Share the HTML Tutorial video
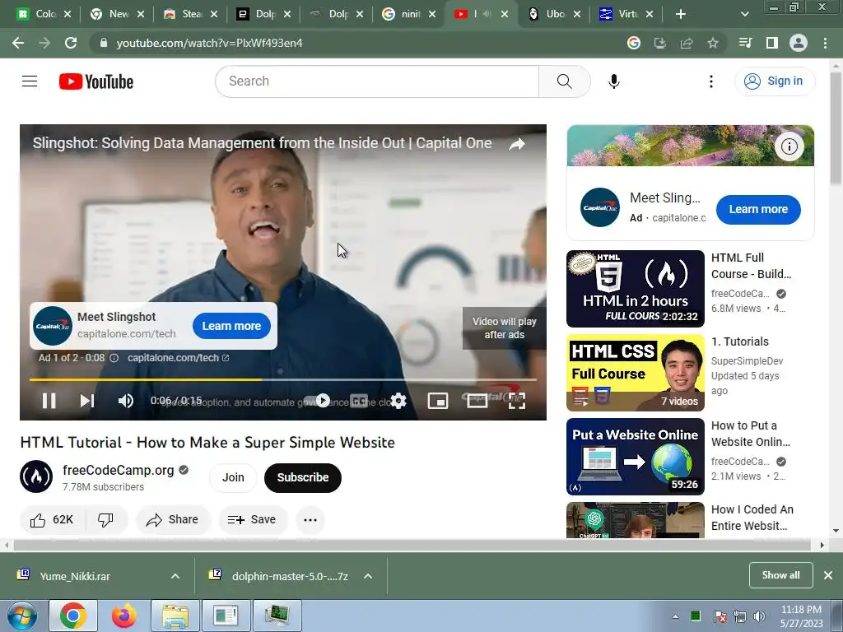This screenshot has height=632, width=843. 173,520
